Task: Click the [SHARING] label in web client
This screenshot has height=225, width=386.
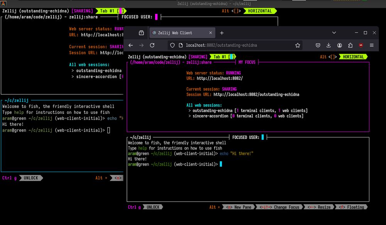Action: (198, 57)
